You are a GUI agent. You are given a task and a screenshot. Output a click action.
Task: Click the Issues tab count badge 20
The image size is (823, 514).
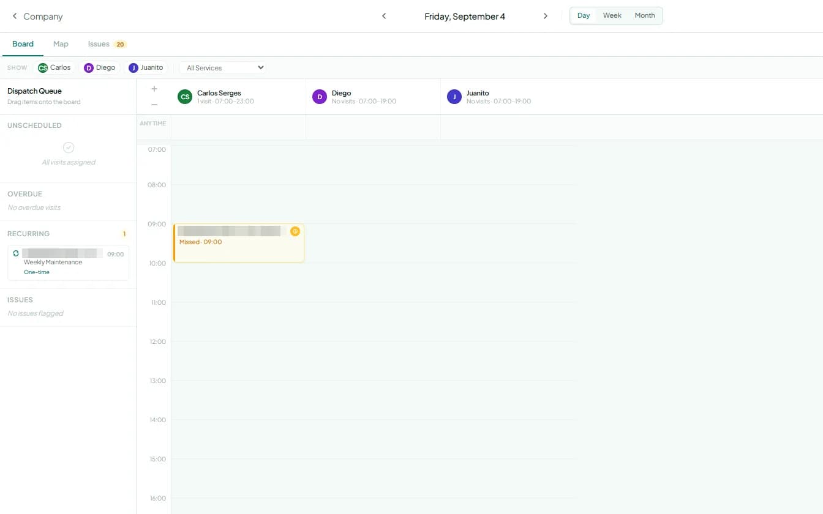(x=120, y=44)
